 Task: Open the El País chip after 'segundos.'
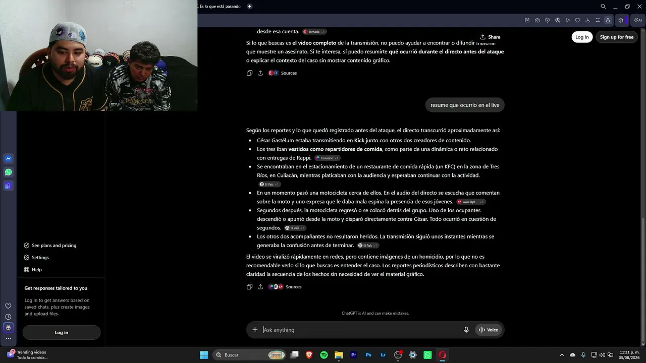click(295, 228)
